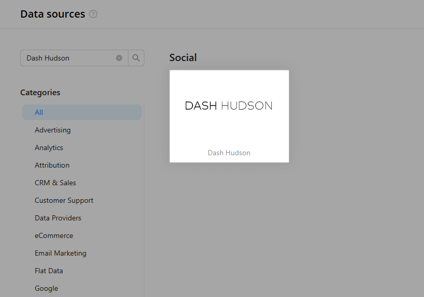Select the All category
The width and height of the screenshot is (424, 297).
click(82, 112)
